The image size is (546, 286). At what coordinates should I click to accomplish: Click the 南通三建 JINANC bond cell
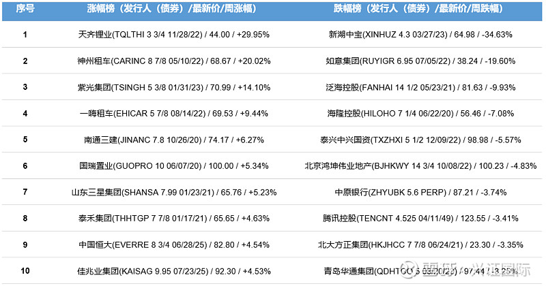click(174, 140)
